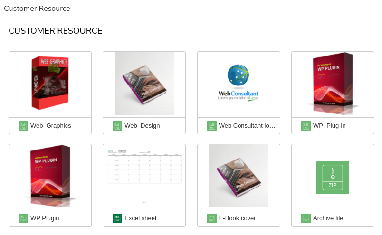This screenshot has width=382, height=235.
Task: Click the Archive file name label
Action: click(328, 218)
